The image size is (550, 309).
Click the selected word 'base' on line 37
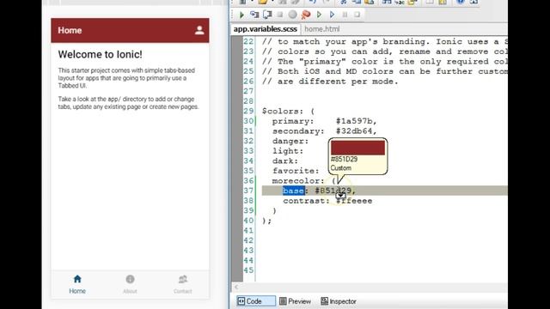click(294, 191)
